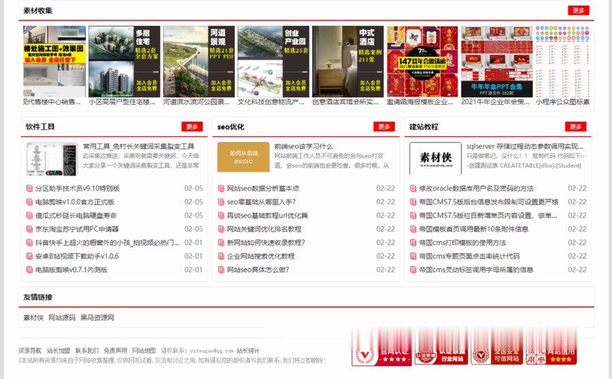Image resolution: width=612 pixels, height=379 pixels.
Task: Click the document icon beside 网站seo数据分析基本点
Action: point(221,188)
